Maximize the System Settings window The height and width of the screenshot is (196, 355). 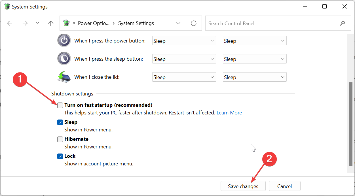[325, 7]
